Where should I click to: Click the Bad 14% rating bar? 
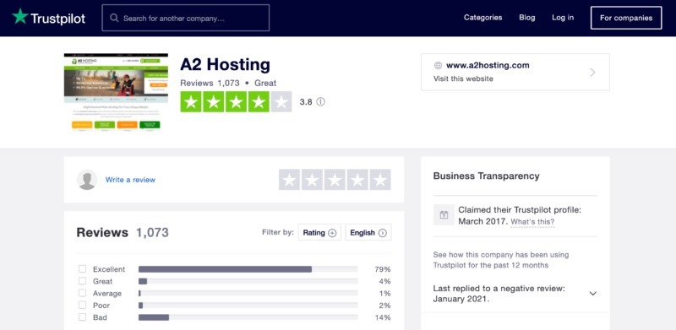(248, 317)
